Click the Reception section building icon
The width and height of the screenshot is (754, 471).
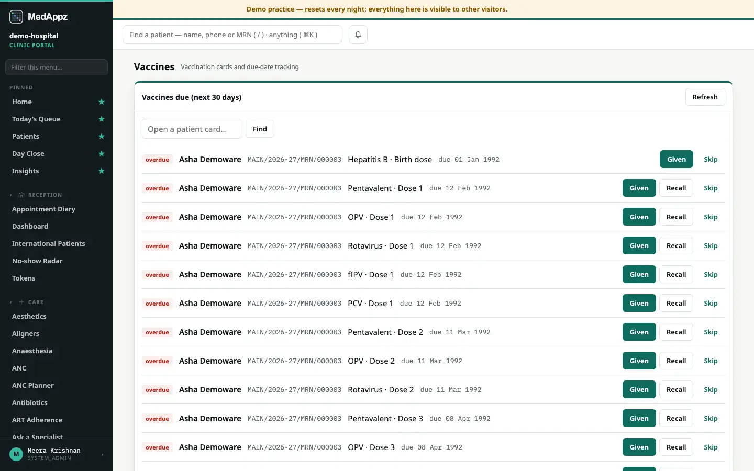coord(21,195)
